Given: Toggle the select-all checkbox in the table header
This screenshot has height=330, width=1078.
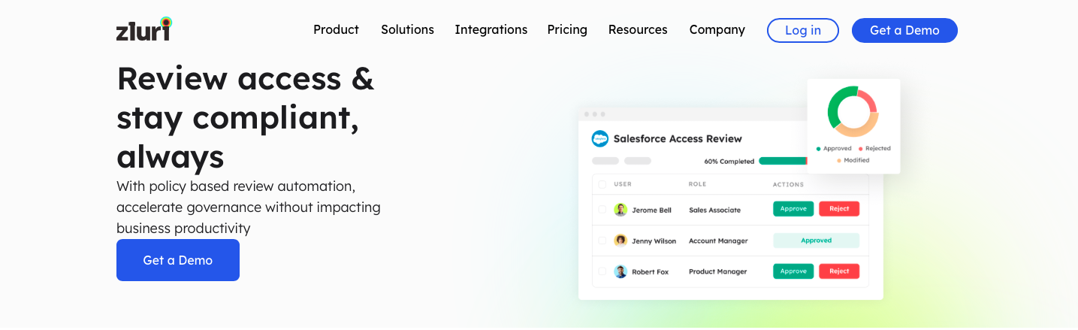Looking at the screenshot, I should [x=602, y=184].
